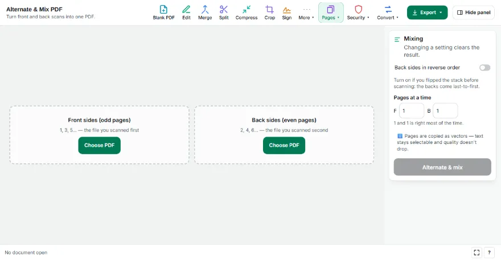The height and width of the screenshot is (260, 501).
Task: Open the Export dropdown button
Action: tap(427, 13)
